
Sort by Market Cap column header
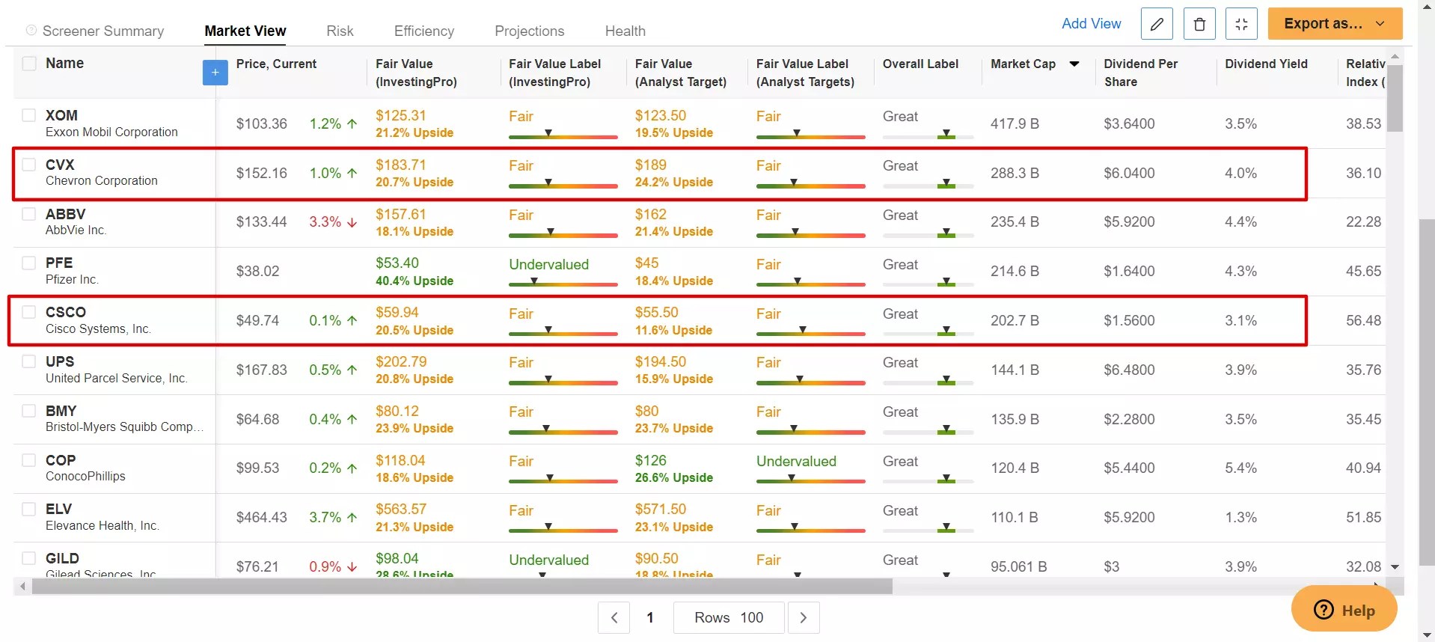pyautogui.click(x=1023, y=64)
